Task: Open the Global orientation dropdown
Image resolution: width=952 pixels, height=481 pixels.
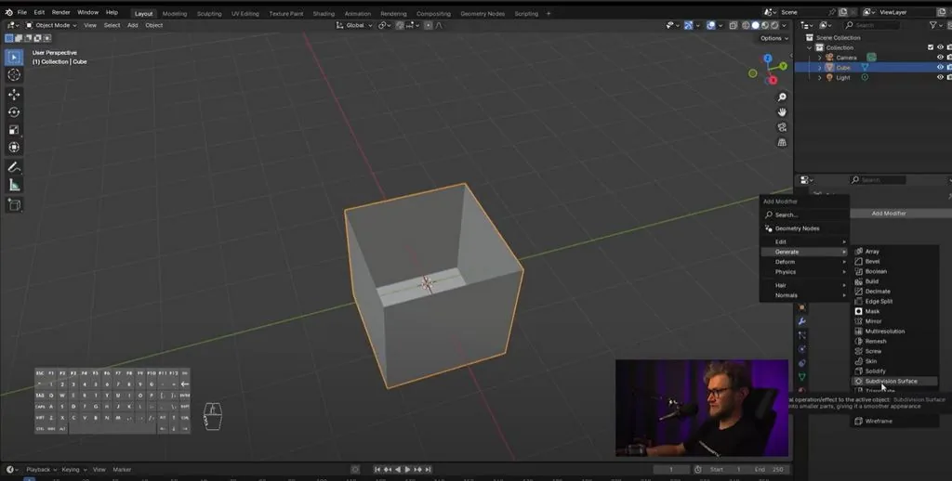Action: [x=354, y=25]
